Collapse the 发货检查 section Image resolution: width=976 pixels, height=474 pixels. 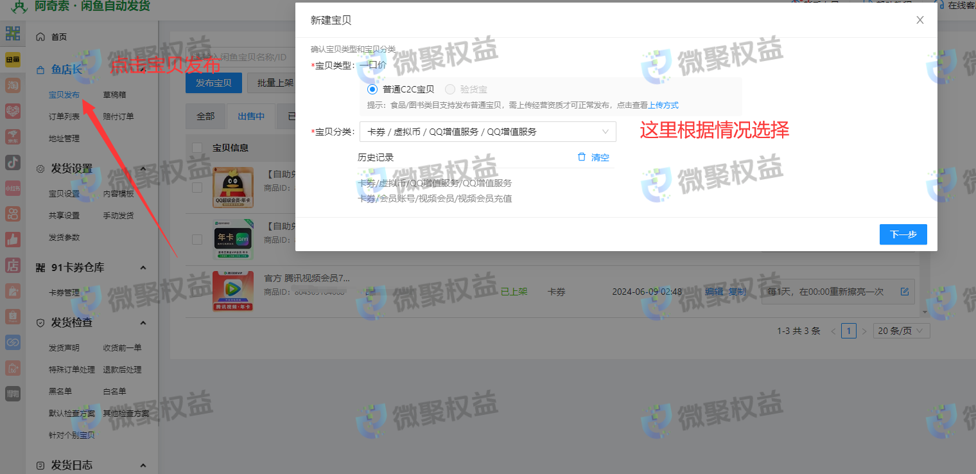click(x=143, y=323)
